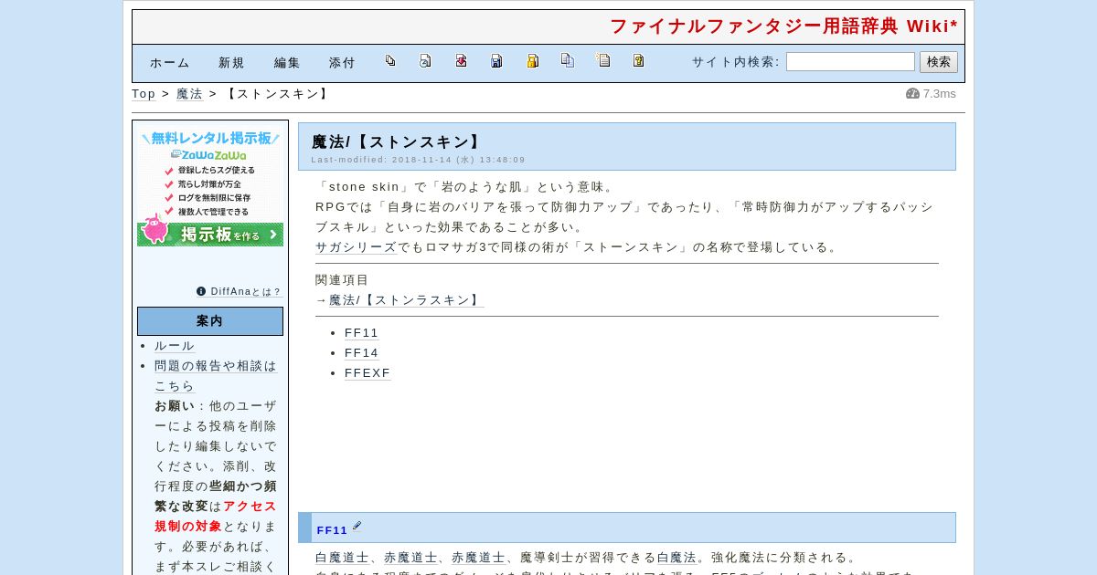Click the 関連項目 label text

342,280
